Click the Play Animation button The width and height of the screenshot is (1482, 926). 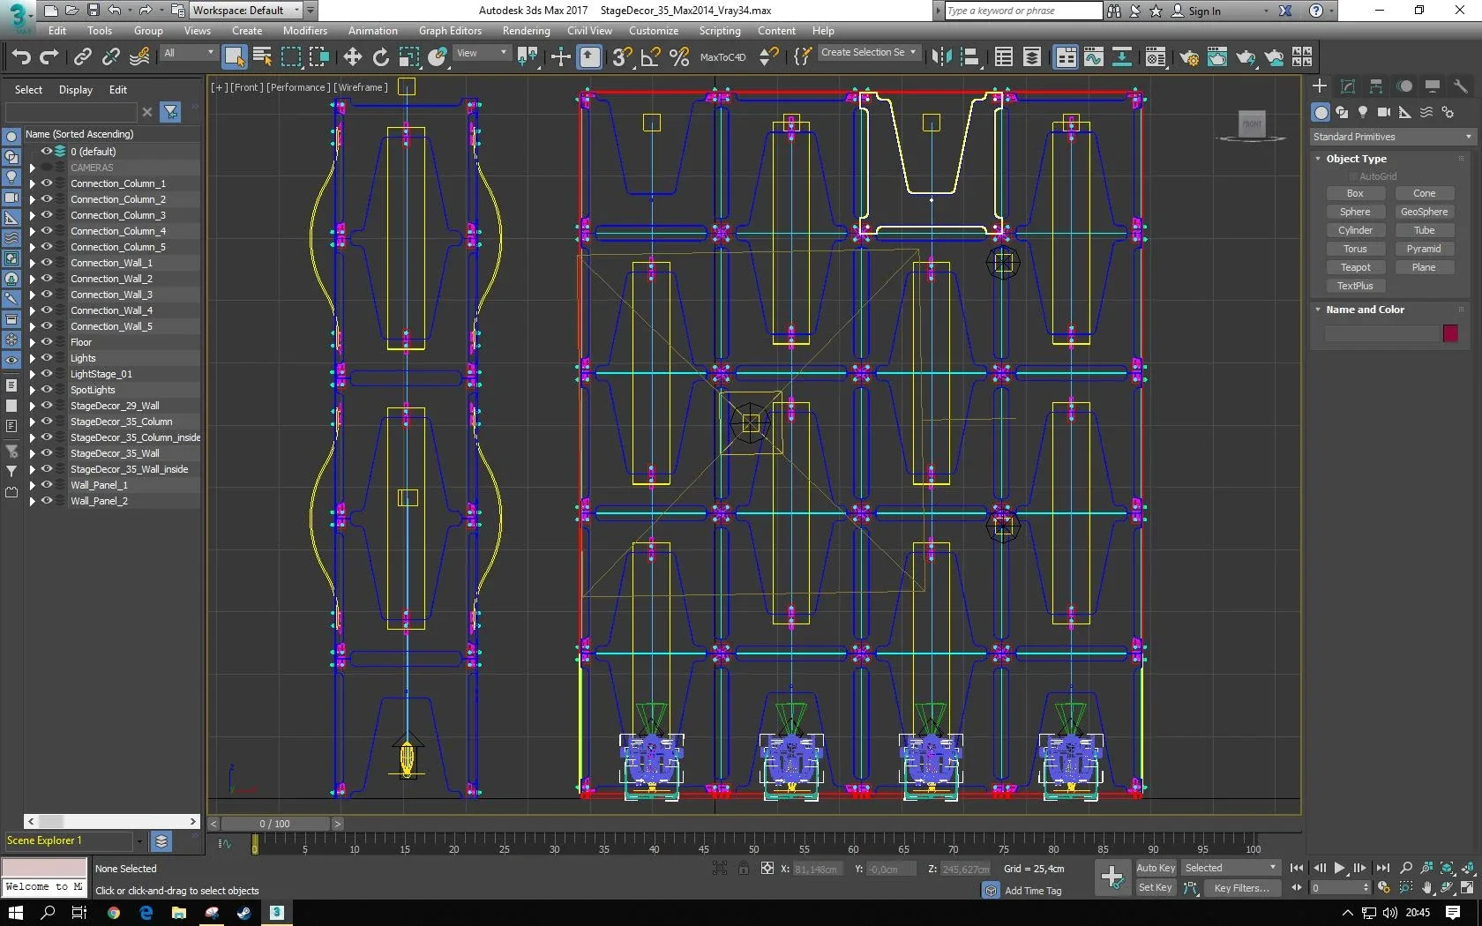1340,868
